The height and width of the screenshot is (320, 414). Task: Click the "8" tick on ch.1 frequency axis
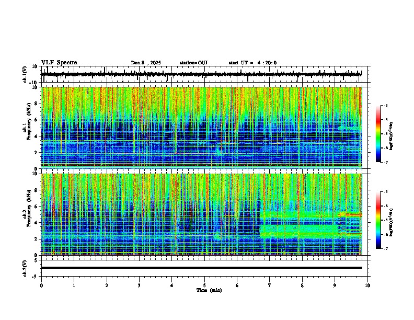(37, 104)
